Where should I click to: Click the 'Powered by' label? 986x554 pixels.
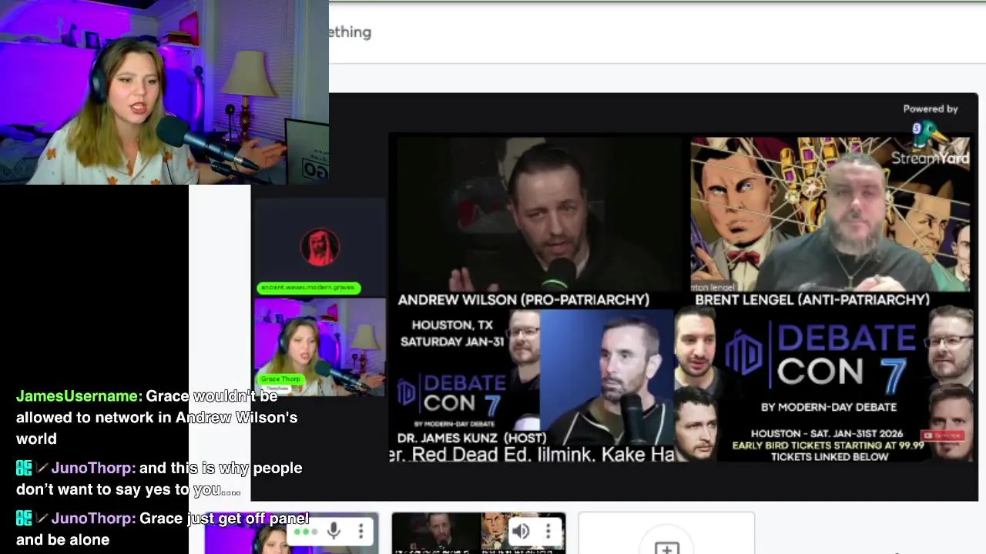pyautogui.click(x=931, y=109)
